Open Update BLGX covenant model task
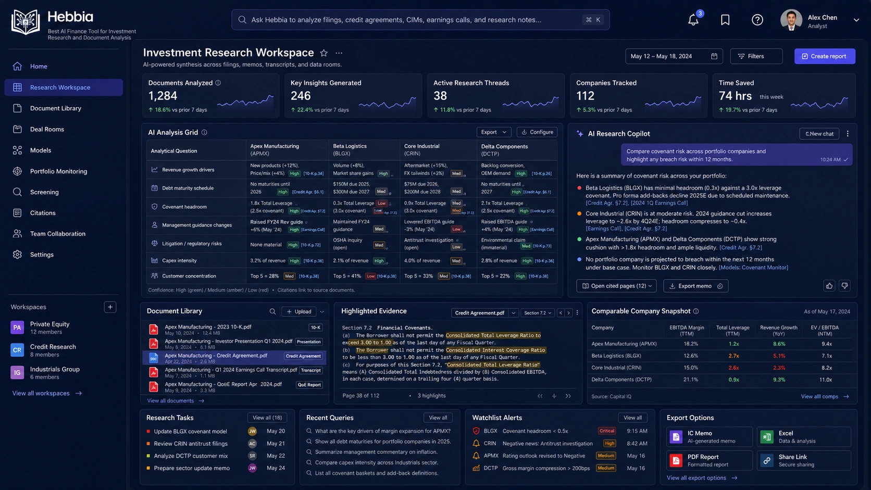 216,432
